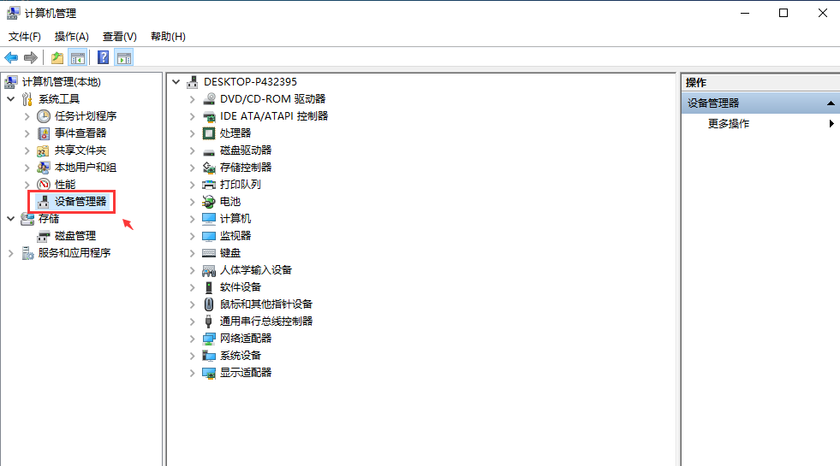Viewport: 840px width, 466px height.
Task: Click the 服务和应用程序 icon
Action: click(x=27, y=253)
